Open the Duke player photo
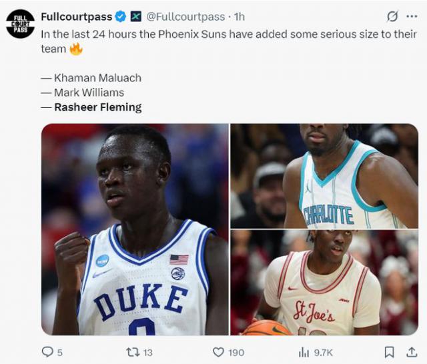 click(x=135, y=229)
